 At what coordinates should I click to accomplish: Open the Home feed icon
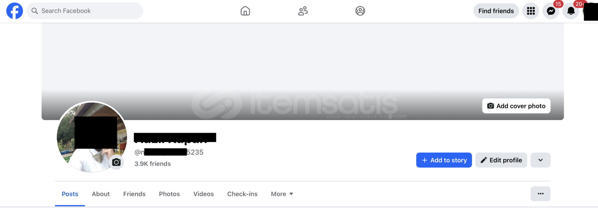click(245, 11)
